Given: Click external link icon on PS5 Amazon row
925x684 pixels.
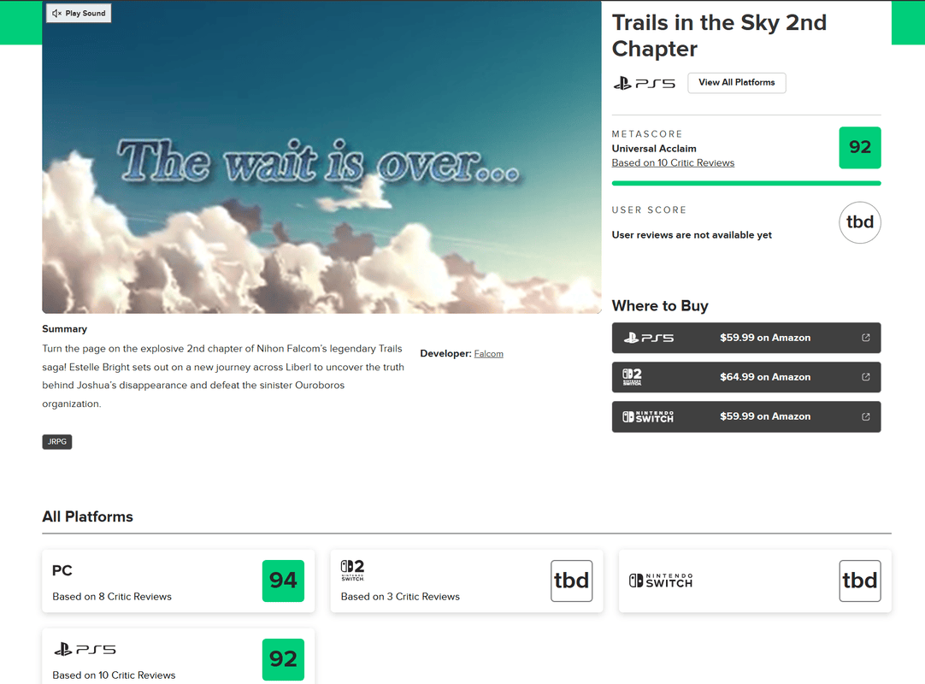Looking at the screenshot, I should point(865,338).
